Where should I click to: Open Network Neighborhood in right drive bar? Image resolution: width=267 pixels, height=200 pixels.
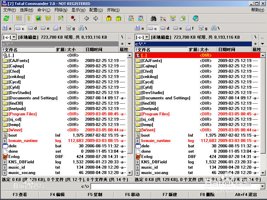click(x=215, y=28)
